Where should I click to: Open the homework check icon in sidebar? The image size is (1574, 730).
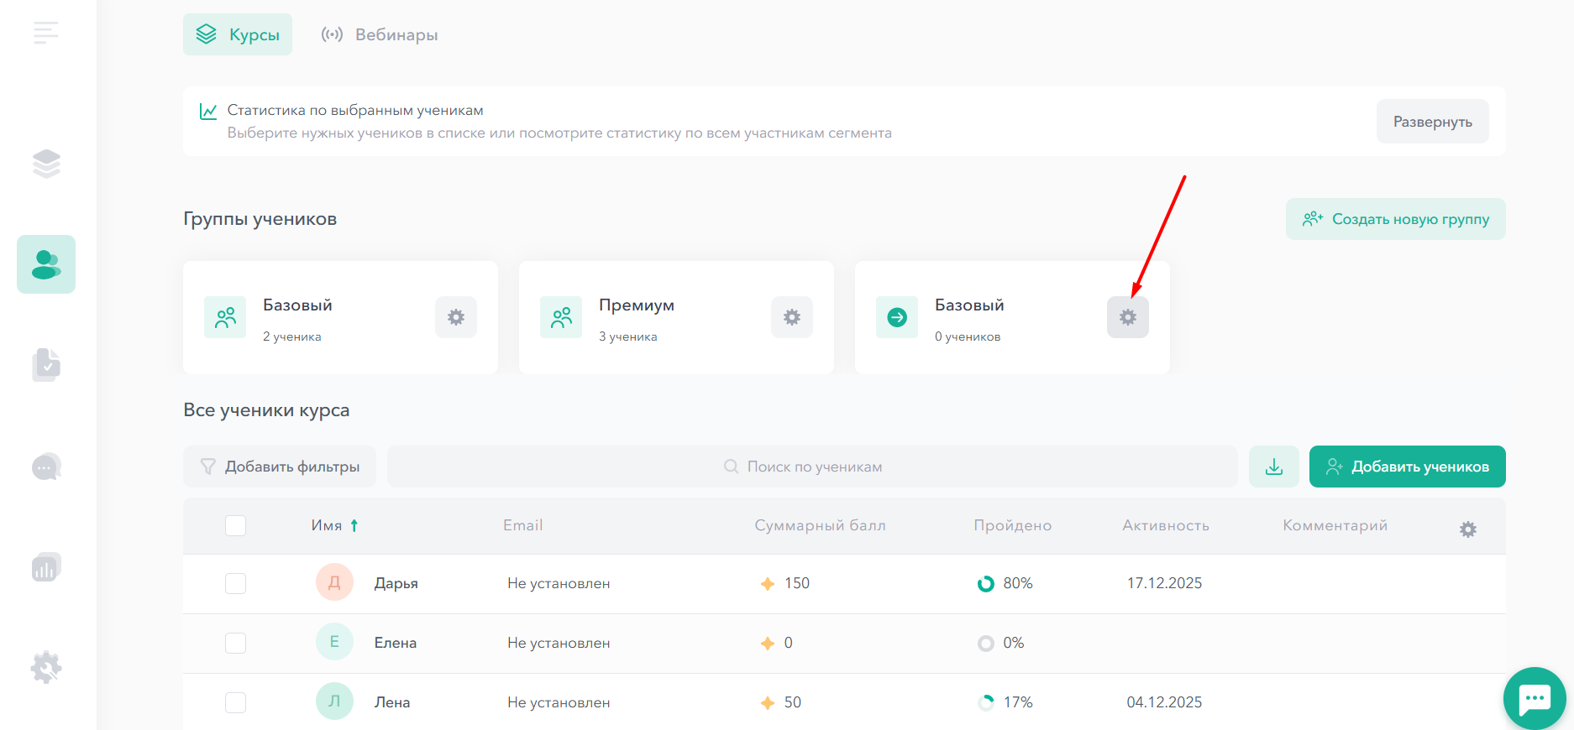pyautogui.click(x=46, y=365)
